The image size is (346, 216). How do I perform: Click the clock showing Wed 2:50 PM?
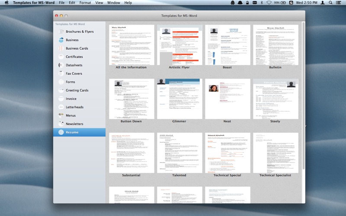point(307,3)
